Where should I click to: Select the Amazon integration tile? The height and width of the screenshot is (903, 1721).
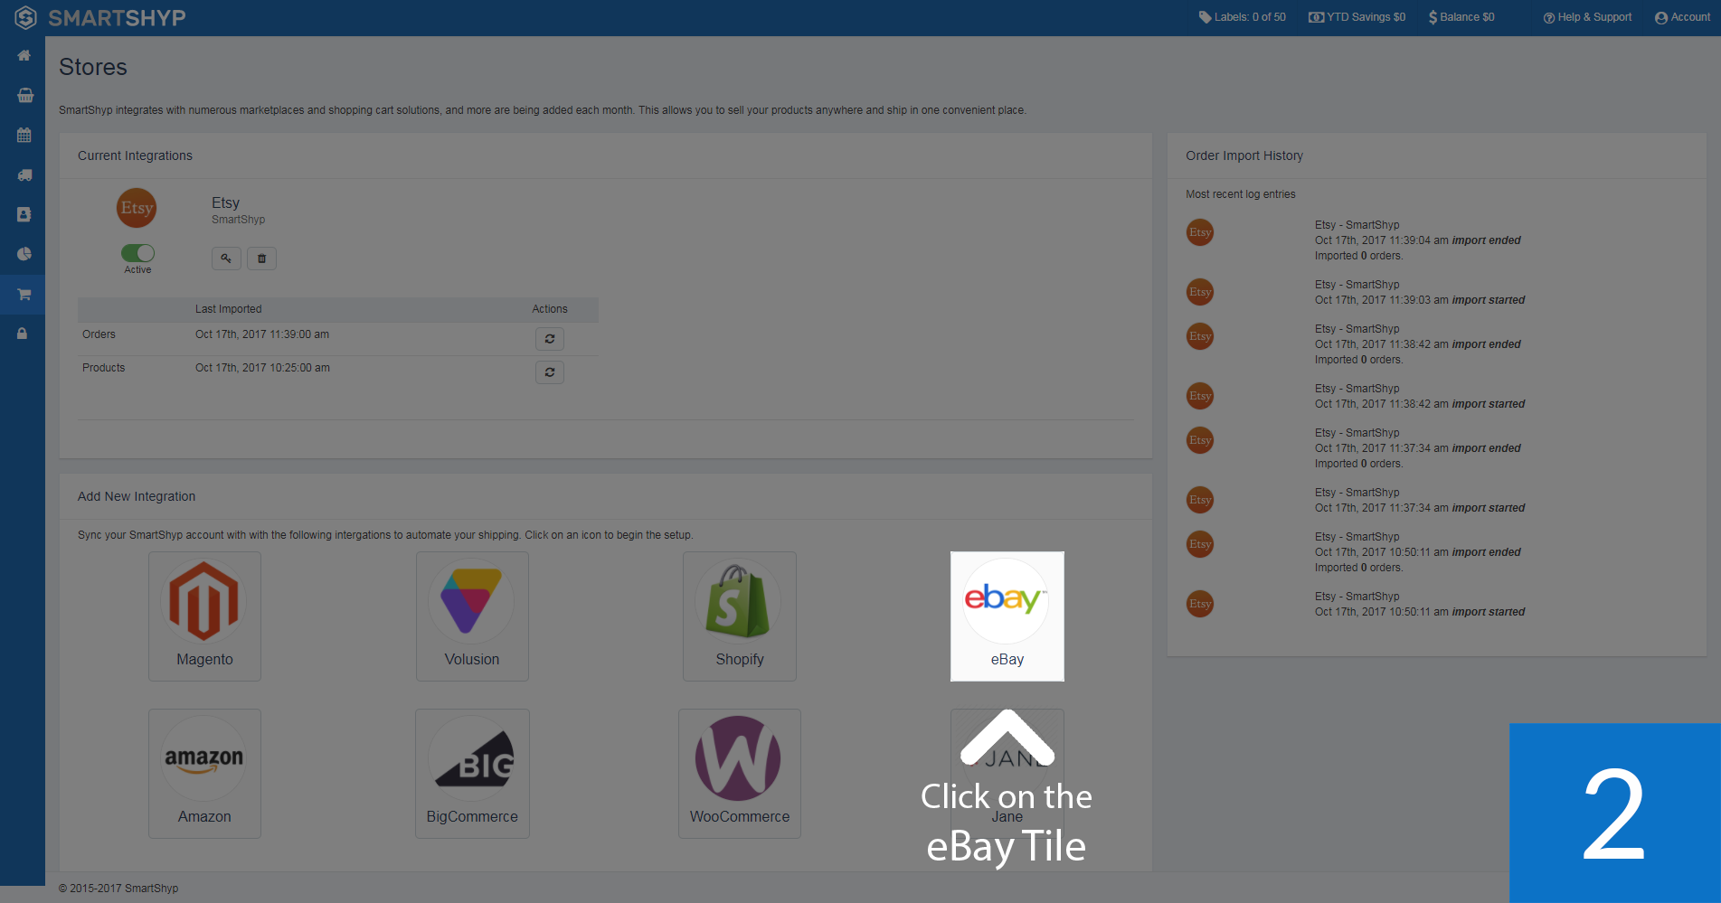point(204,774)
